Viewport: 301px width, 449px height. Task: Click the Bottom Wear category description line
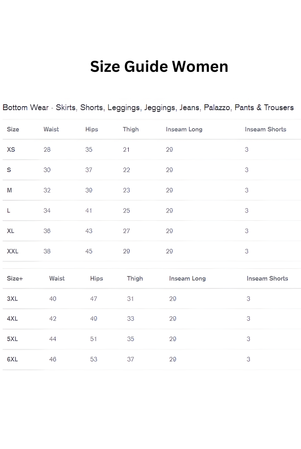click(148, 108)
